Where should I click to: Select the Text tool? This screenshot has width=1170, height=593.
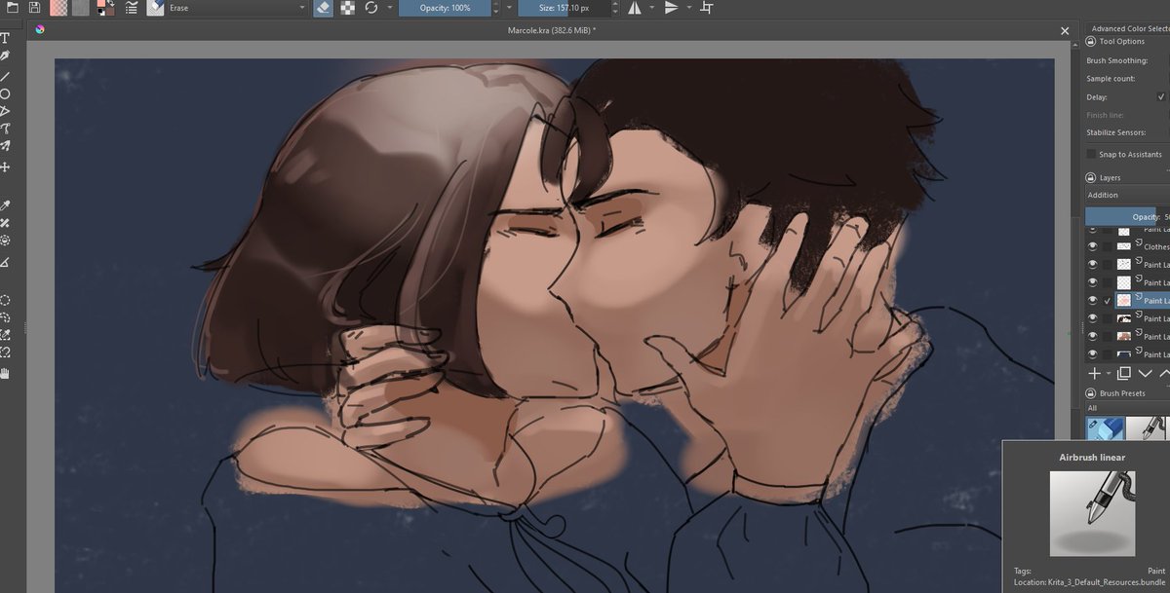5,38
